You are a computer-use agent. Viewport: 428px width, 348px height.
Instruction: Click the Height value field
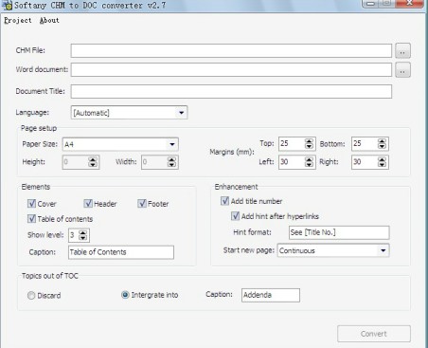[76, 162]
